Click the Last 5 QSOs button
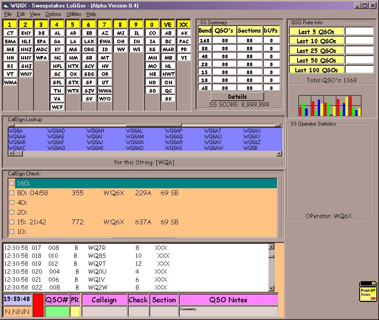 pos(316,31)
